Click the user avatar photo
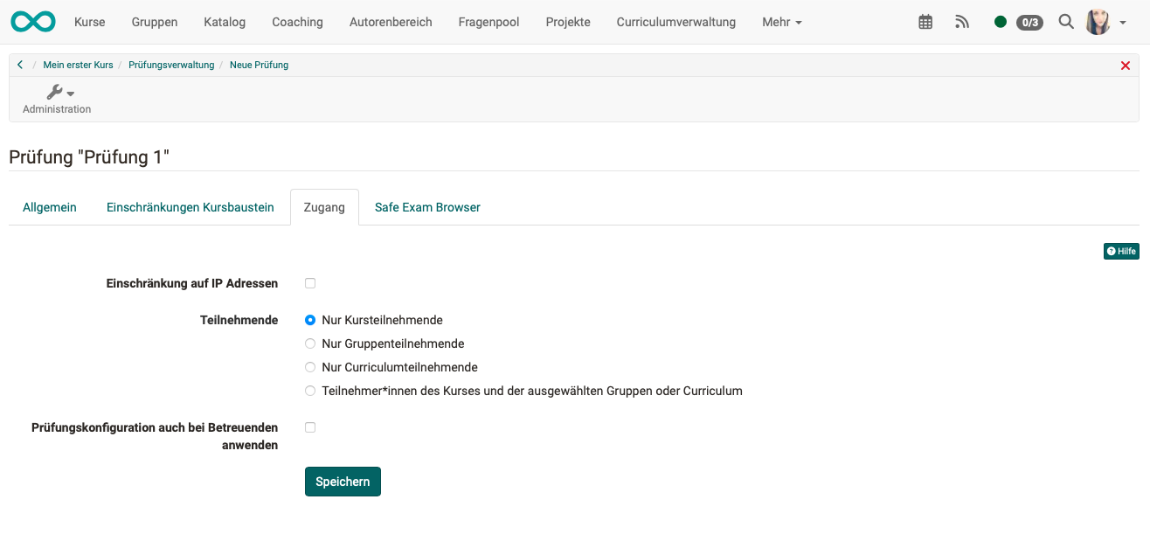This screenshot has width=1150, height=548. (x=1098, y=22)
